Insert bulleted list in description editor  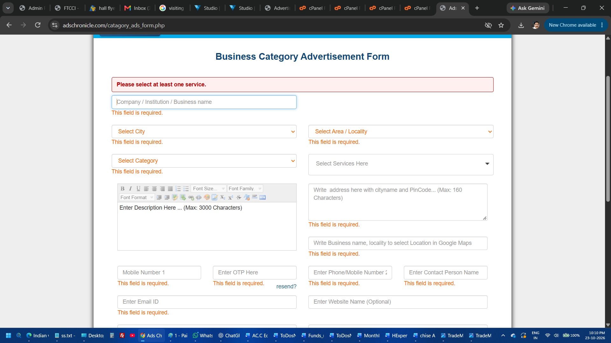(x=186, y=189)
